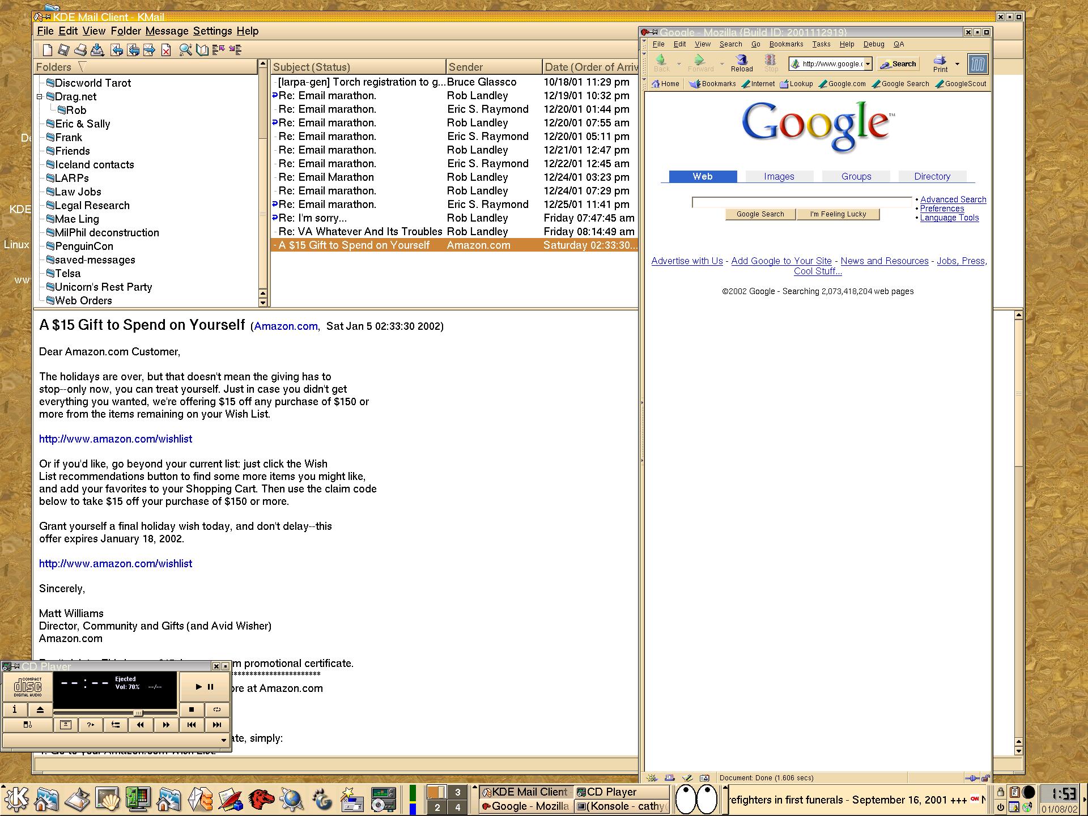Click the Check Mail inbox icon
Image resolution: width=1088 pixels, height=816 pixels.
[x=97, y=50]
